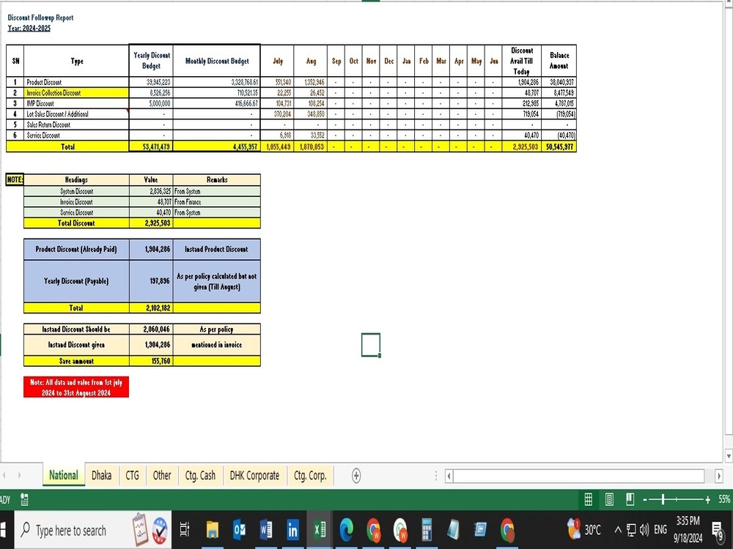Select the Balance Amount column header
Image resolution: width=733 pixels, height=549 pixels.
pos(559,61)
